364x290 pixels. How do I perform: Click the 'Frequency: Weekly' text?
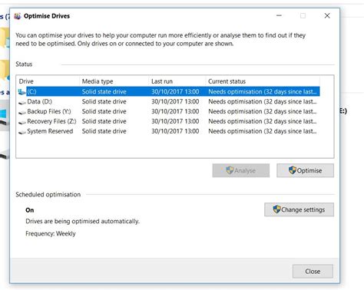click(x=51, y=234)
